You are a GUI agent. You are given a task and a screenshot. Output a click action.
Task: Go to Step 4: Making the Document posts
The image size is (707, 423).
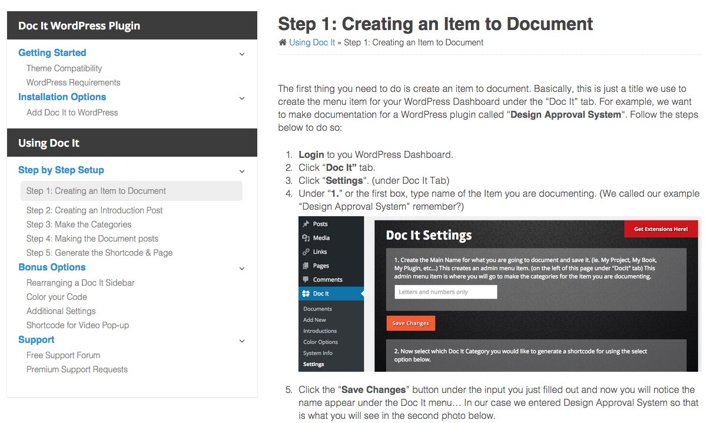(92, 239)
